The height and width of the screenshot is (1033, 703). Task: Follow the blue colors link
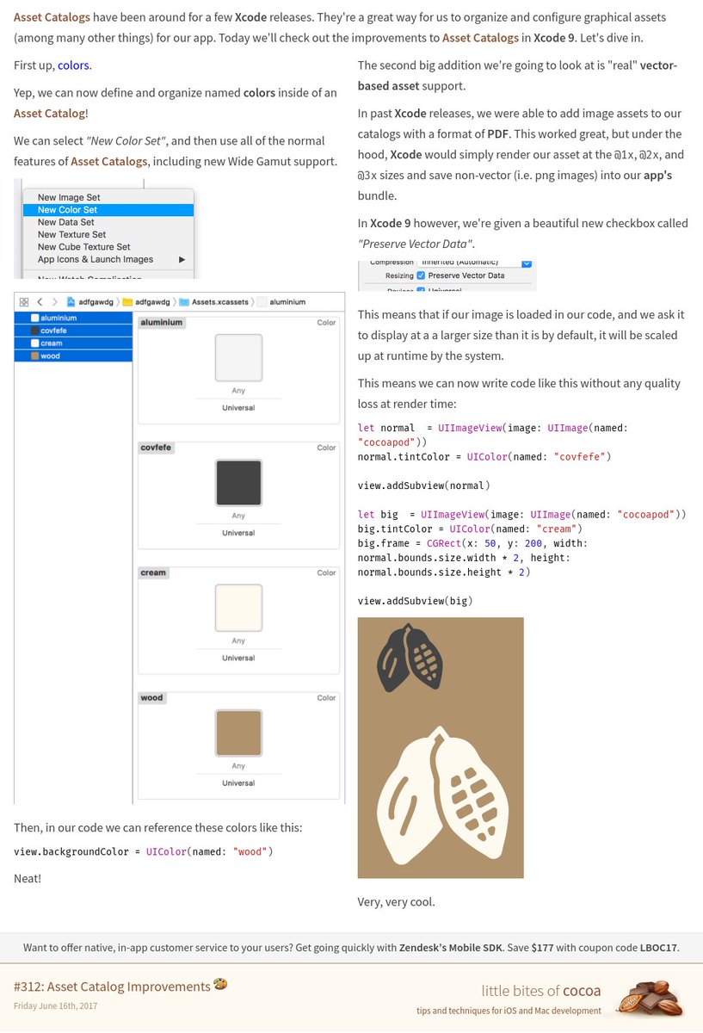coord(73,65)
